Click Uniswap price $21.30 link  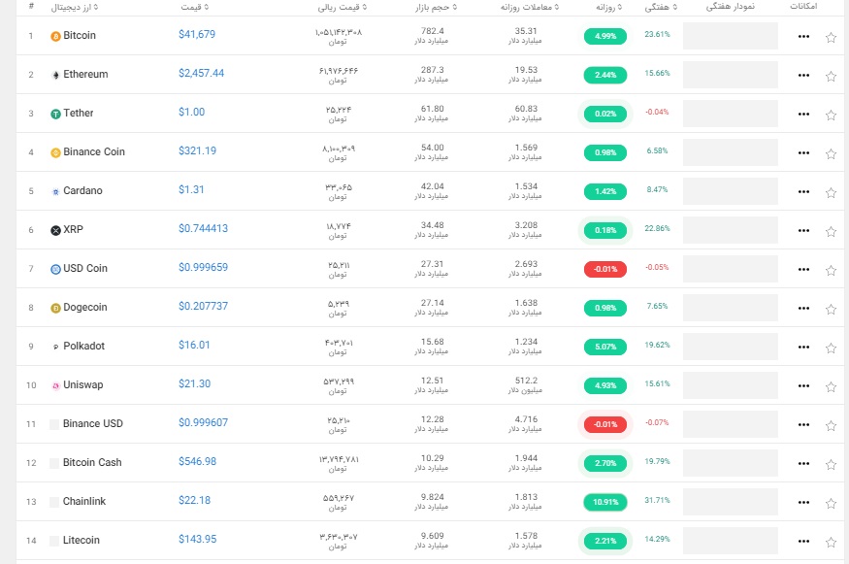point(194,383)
